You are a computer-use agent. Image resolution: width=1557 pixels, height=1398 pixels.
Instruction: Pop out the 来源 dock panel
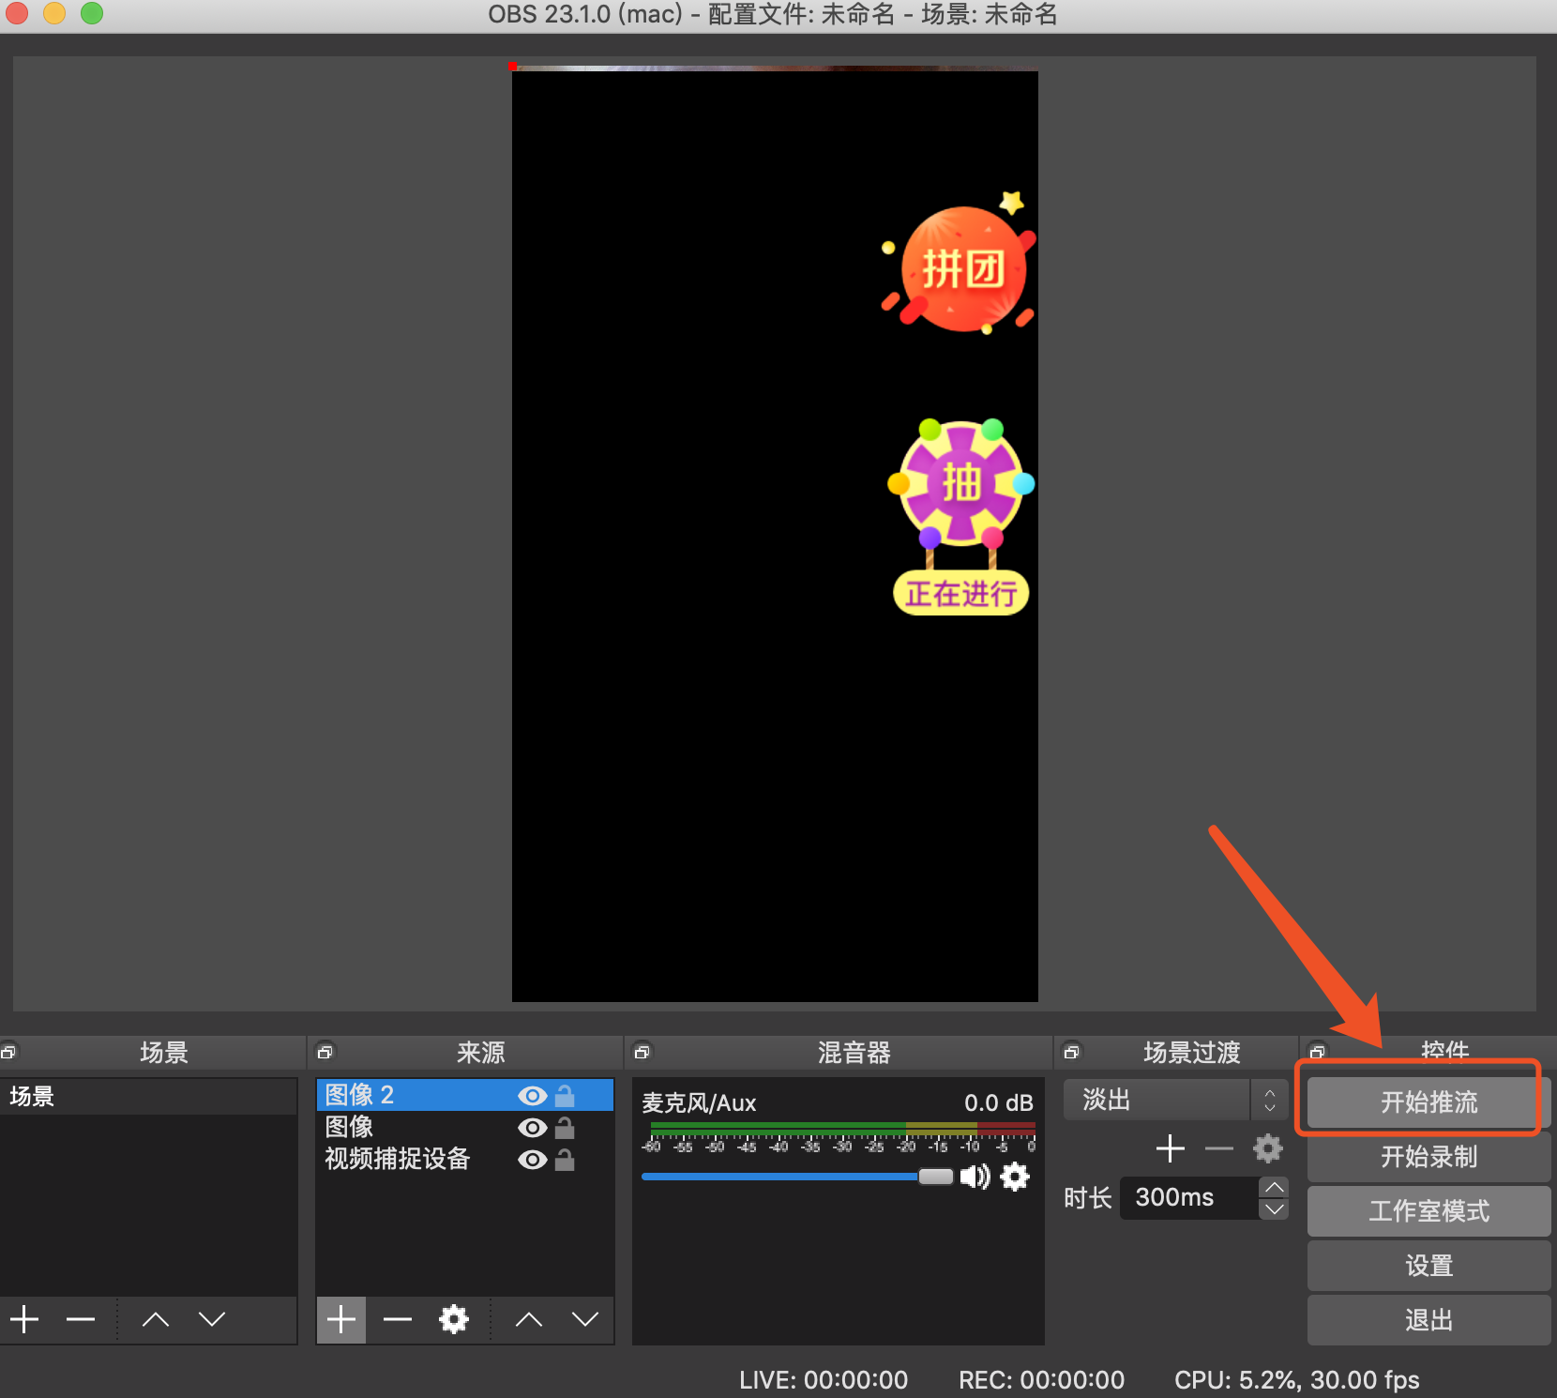point(325,1052)
